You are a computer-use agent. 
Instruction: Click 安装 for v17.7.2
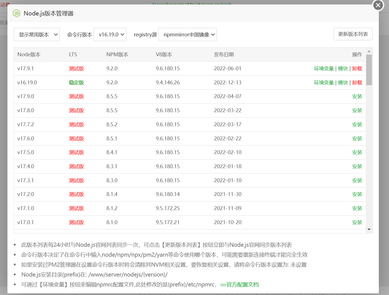357,125
